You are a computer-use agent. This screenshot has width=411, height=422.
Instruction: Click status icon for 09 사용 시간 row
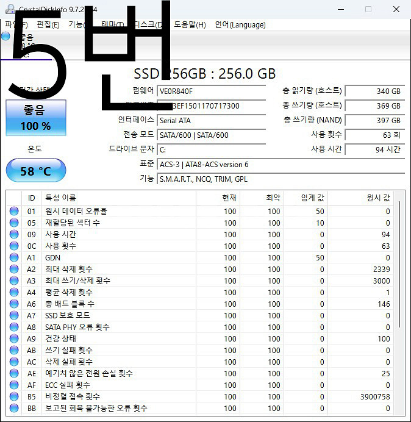(14, 234)
